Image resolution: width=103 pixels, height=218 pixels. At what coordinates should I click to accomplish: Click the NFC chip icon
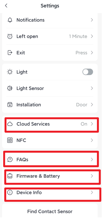[10, 140]
